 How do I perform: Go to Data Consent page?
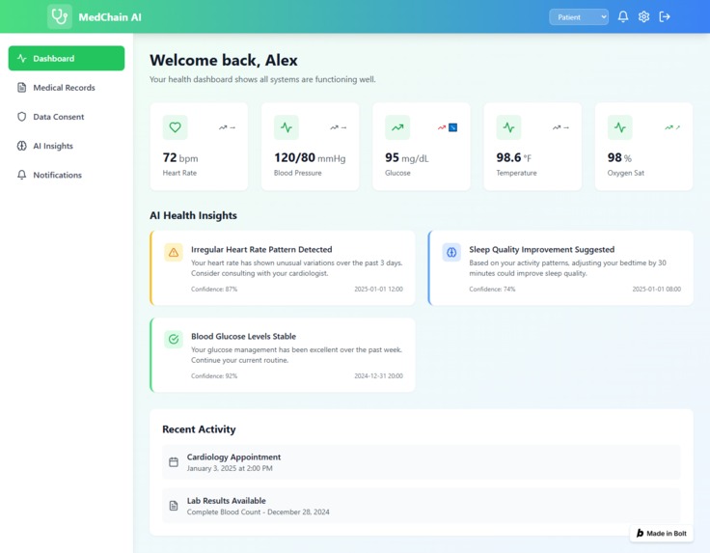pos(67,117)
